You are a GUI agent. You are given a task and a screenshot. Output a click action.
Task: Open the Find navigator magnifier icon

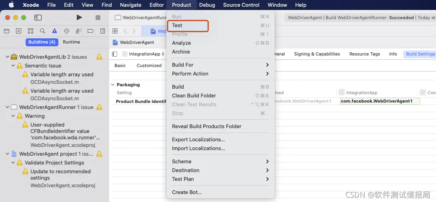point(42,31)
